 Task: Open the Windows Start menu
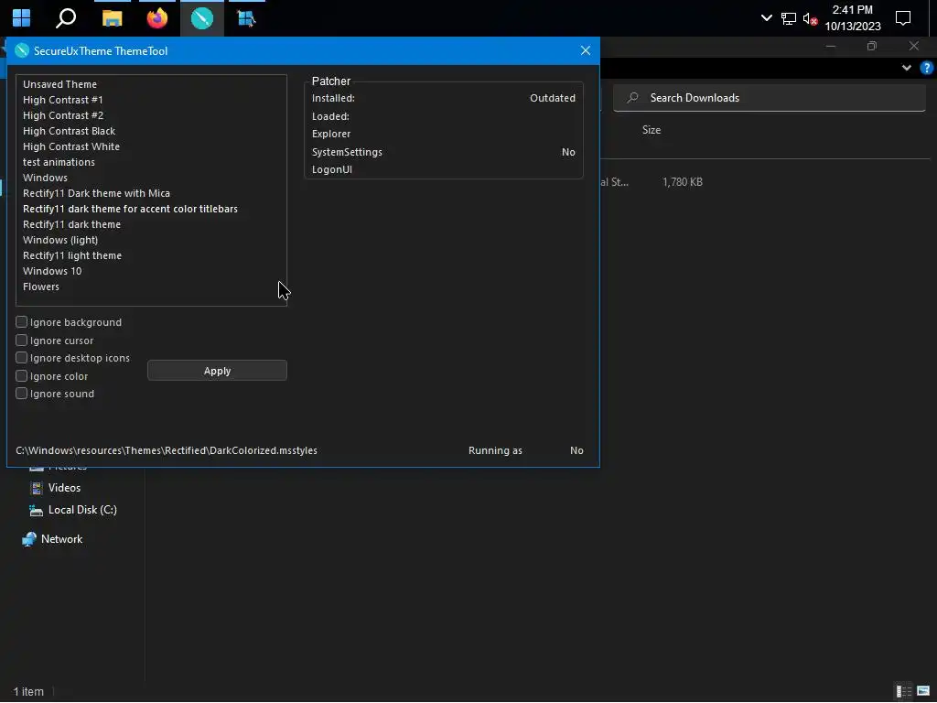pos(22,18)
